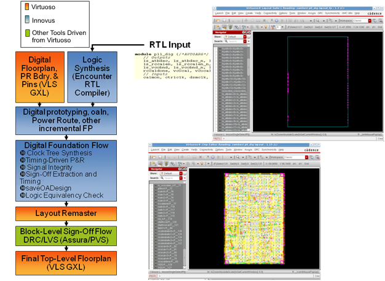Click lightbulb icon in Chip Editor toolbar
Viewport: 385px width, 281px height.
tap(202, 164)
